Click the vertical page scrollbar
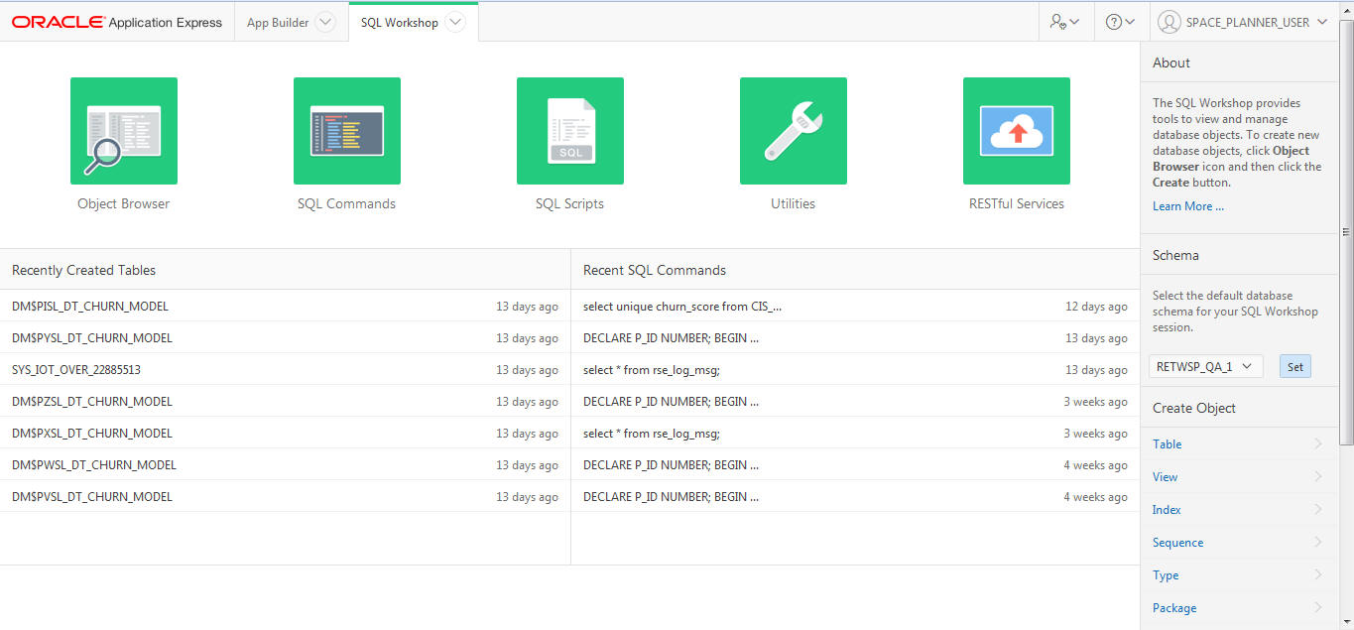The image size is (1354, 630). click(x=1346, y=232)
